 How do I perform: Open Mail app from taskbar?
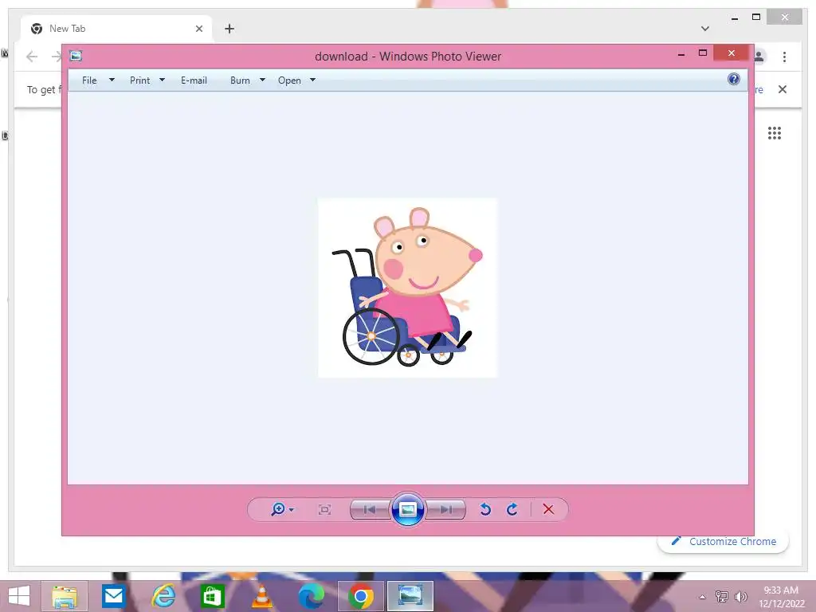113,596
